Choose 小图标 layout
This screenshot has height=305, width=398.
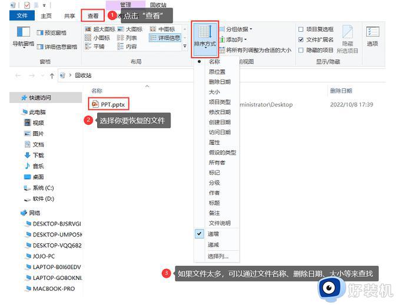(98, 38)
